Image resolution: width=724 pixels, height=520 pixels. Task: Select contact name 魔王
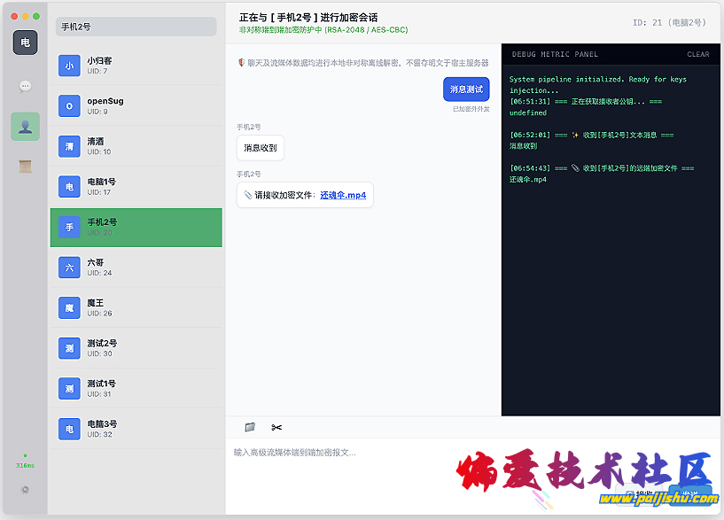96,303
